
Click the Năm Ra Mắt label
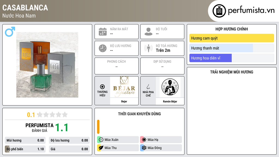119,29
